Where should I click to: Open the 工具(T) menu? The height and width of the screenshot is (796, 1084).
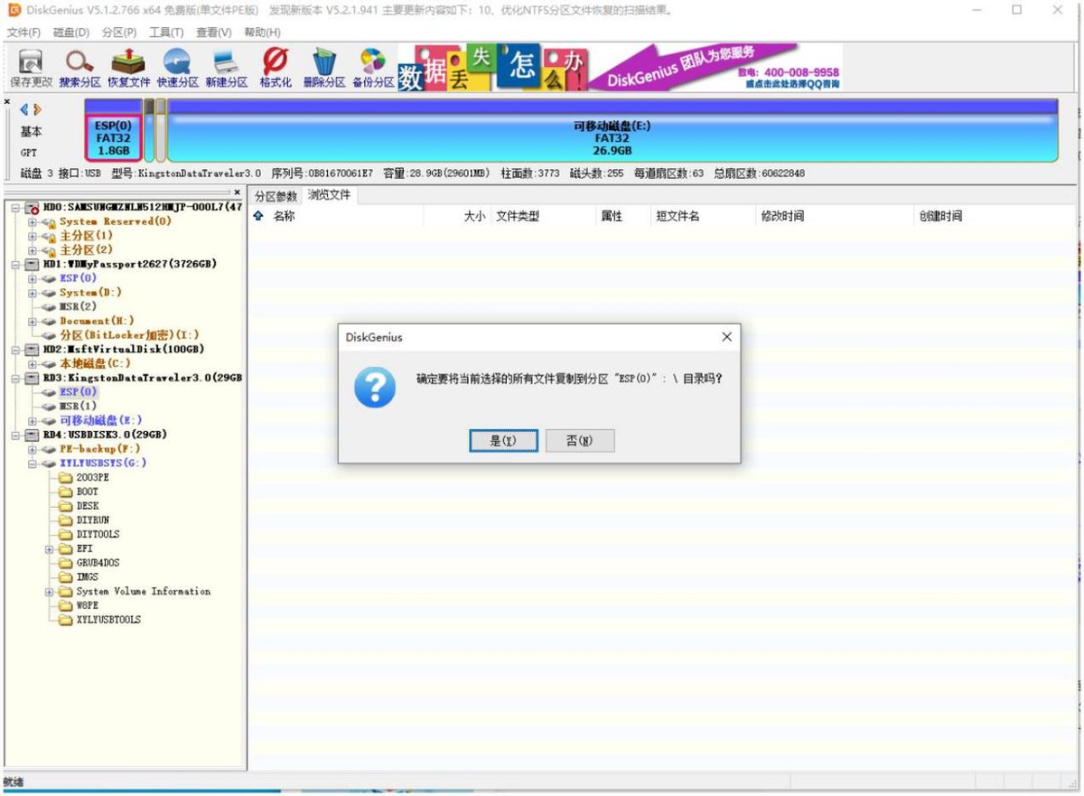coord(166,33)
